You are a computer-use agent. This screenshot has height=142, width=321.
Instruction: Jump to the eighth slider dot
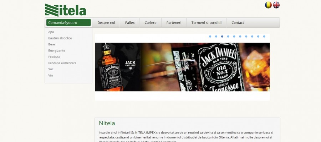pyautogui.click(x=252, y=37)
